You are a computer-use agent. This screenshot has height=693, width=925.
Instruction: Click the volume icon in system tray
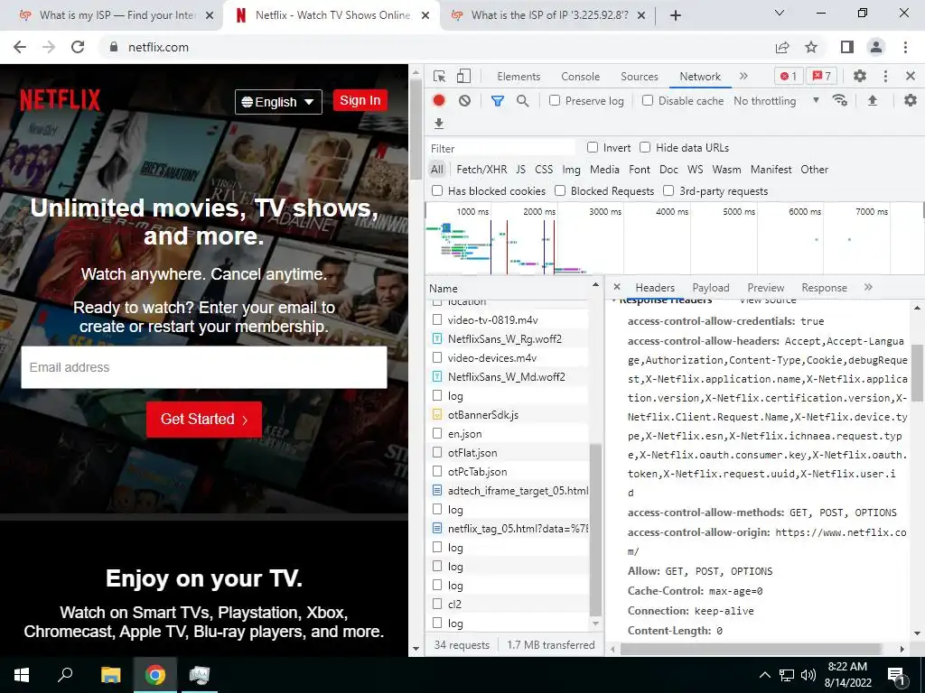point(808,675)
